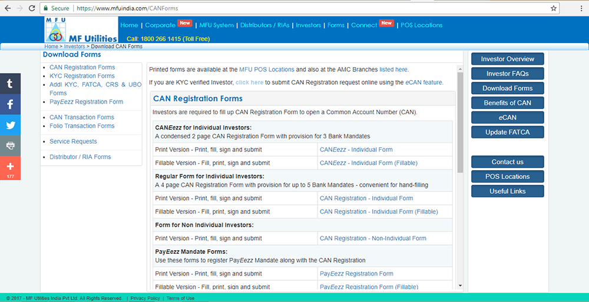
Task: Click the Investor FAQs button
Action: pos(507,74)
